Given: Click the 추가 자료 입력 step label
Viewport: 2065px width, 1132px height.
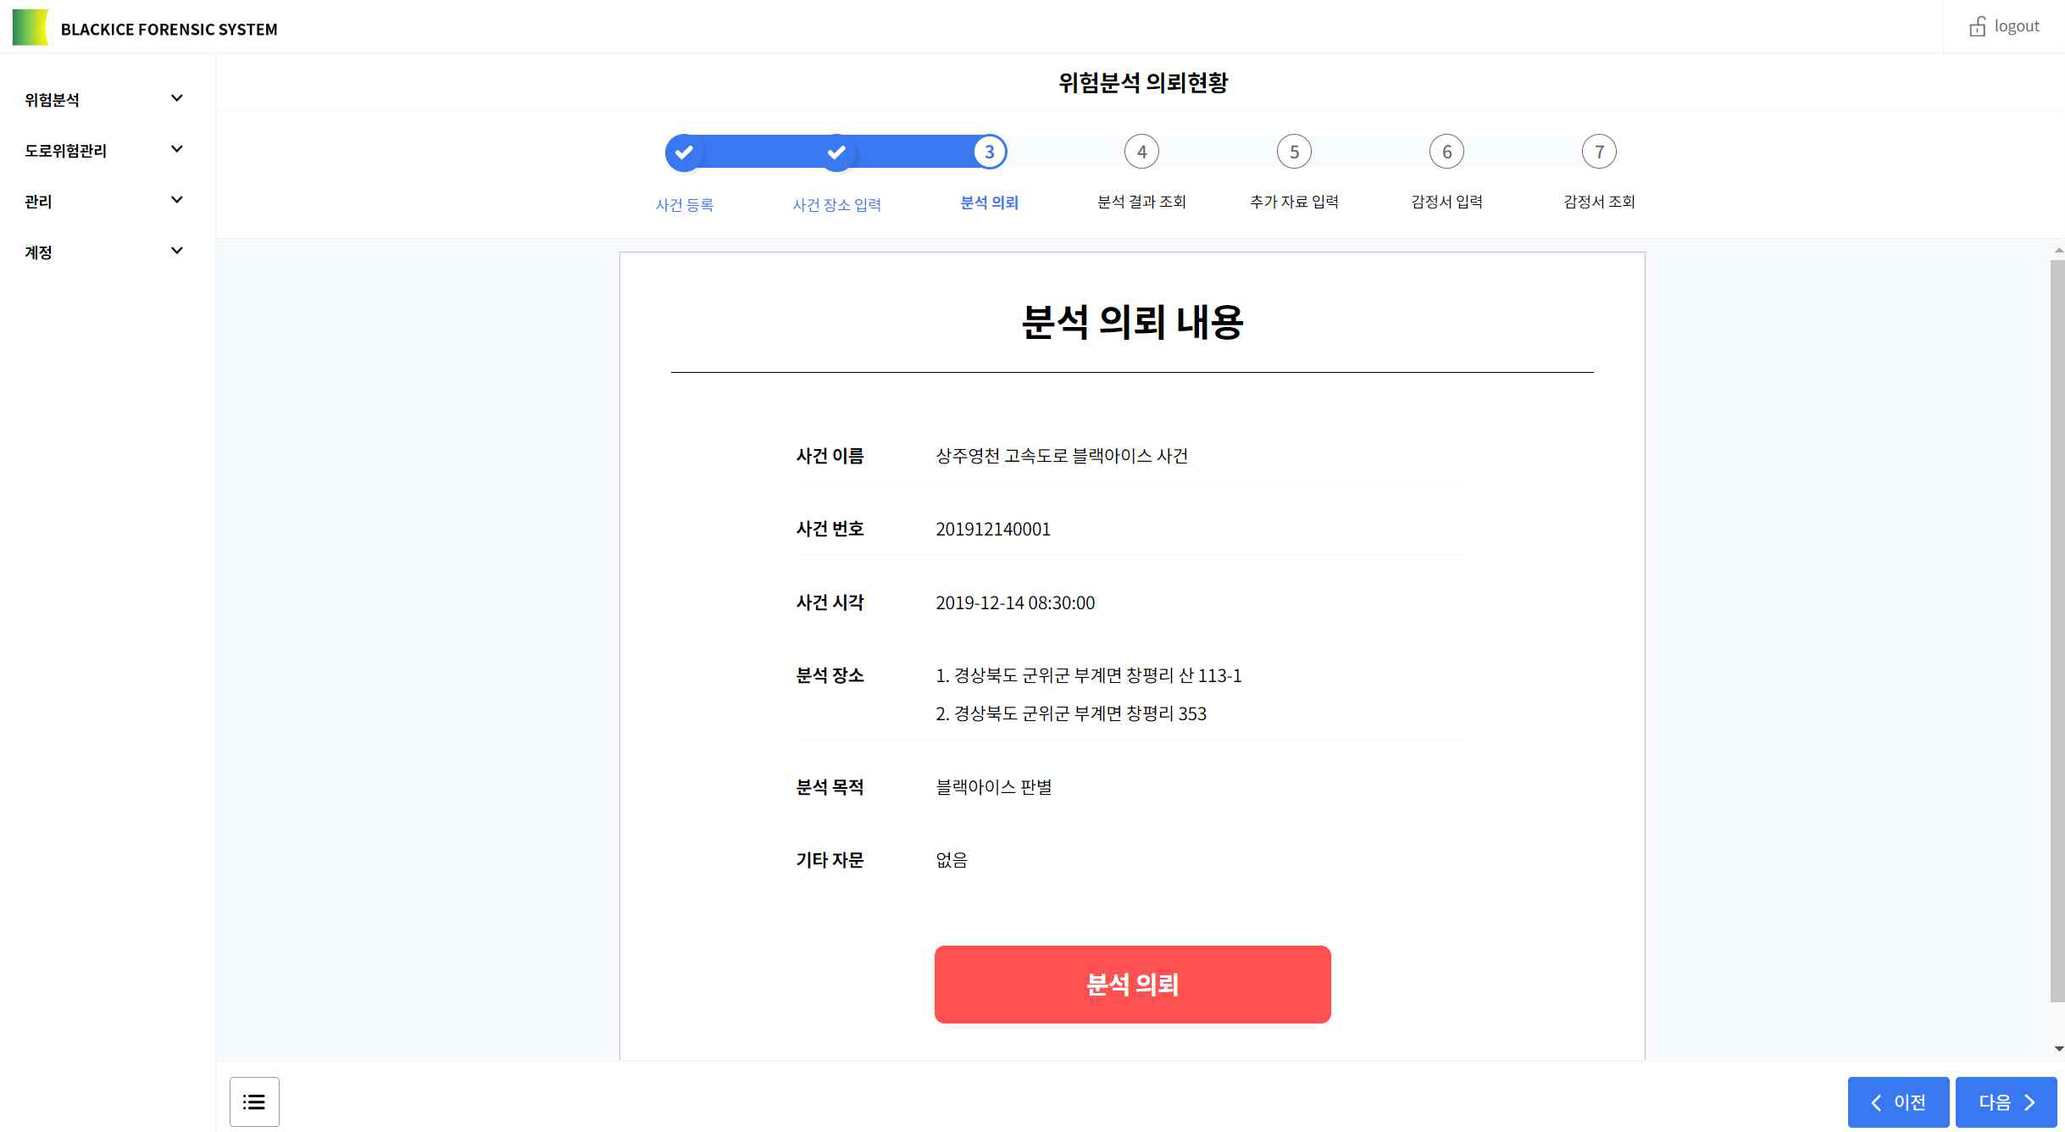Looking at the screenshot, I should [1294, 202].
